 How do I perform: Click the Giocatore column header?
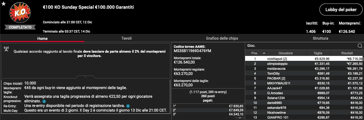(x=286, y=53)
